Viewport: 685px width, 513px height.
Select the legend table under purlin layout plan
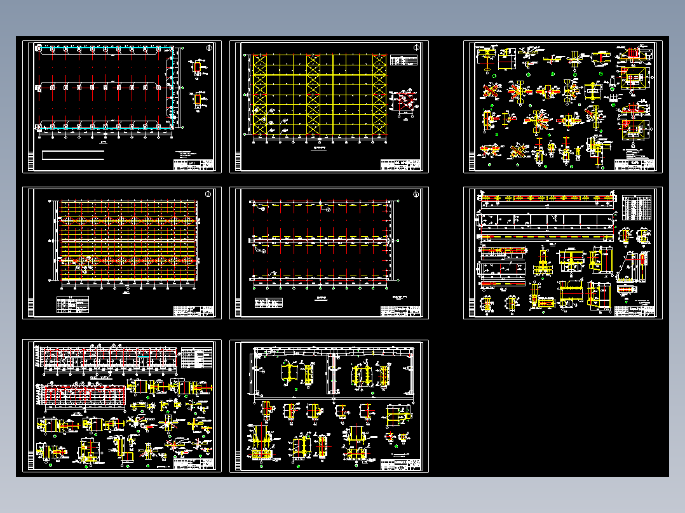[72, 304]
